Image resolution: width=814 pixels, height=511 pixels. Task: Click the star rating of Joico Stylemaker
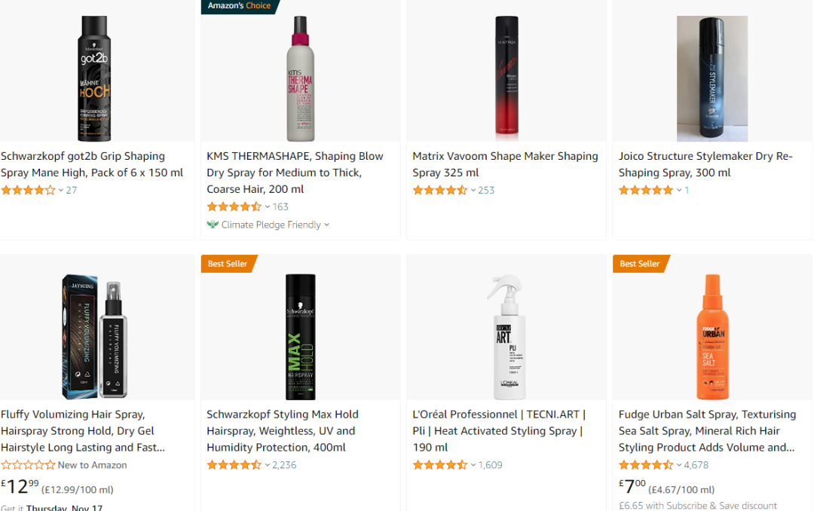[646, 190]
